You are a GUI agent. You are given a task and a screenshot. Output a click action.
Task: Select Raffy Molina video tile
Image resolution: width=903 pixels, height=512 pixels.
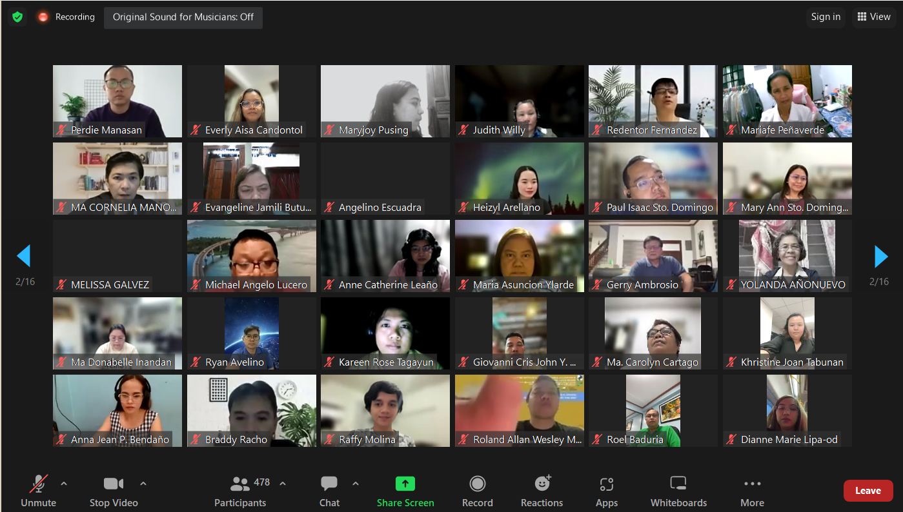pyautogui.click(x=385, y=411)
